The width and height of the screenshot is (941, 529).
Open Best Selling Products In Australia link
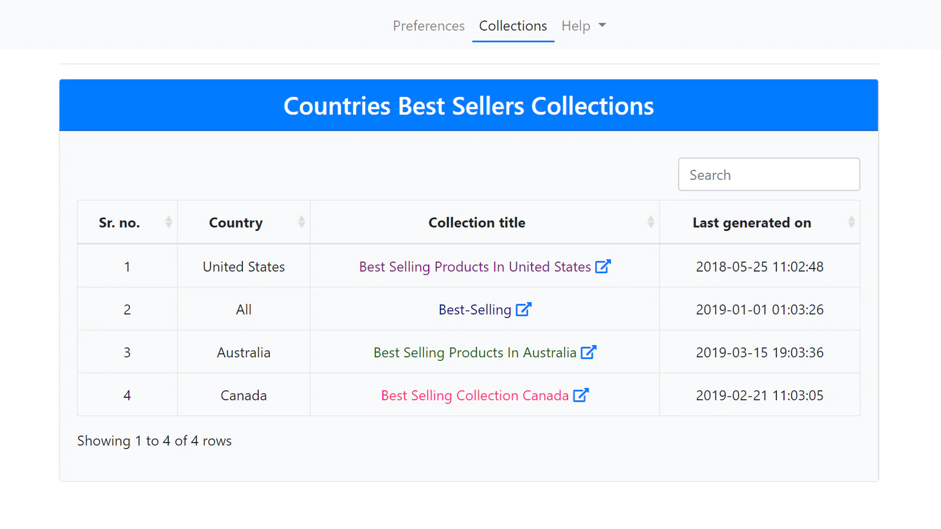pos(475,353)
